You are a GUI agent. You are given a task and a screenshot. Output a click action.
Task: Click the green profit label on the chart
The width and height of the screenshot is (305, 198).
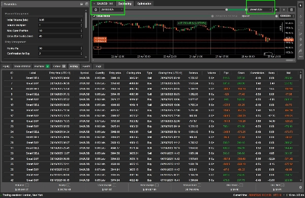[x=192, y=23]
